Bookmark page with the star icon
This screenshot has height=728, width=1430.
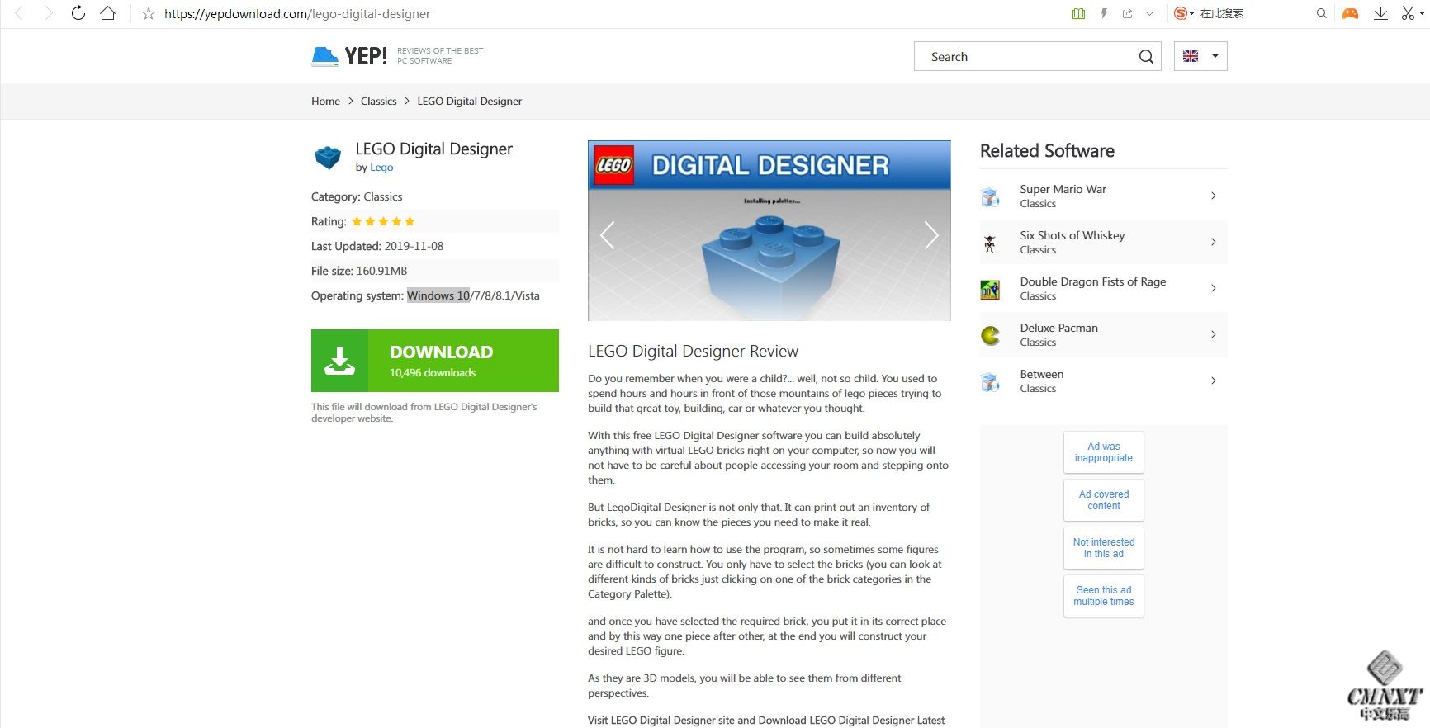pyautogui.click(x=149, y=14)
